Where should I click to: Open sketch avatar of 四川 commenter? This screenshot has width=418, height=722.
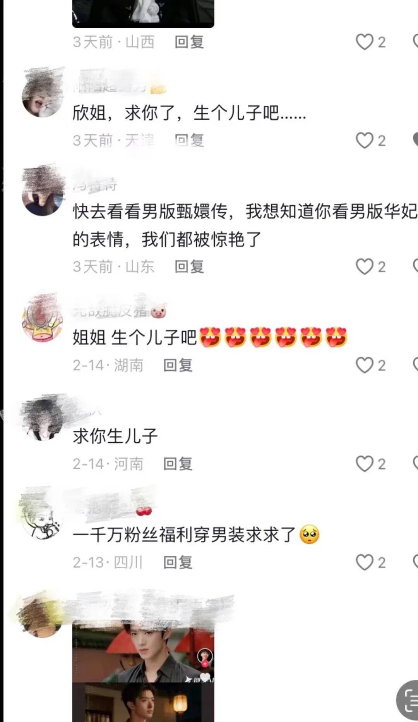tap(42, 518)
